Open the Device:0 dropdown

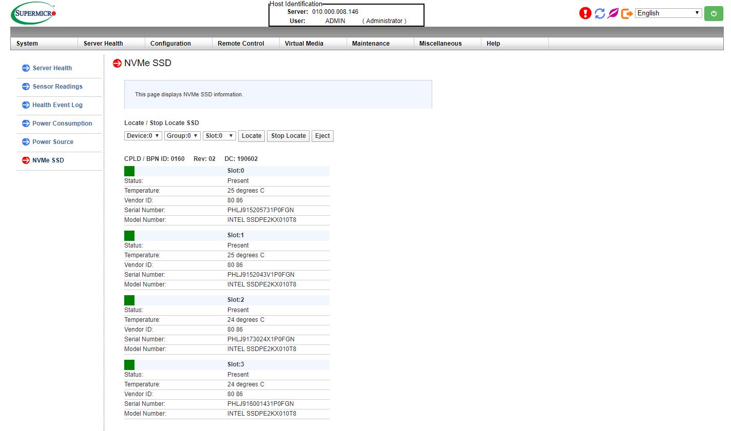143,136
